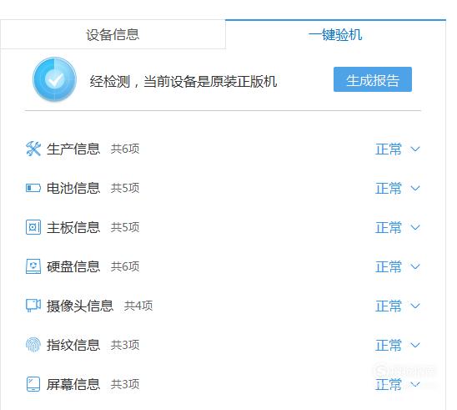Expand the 电池信息 chevron arrow
The width and height of the screenshot is (457, 410).
[415, 188]
